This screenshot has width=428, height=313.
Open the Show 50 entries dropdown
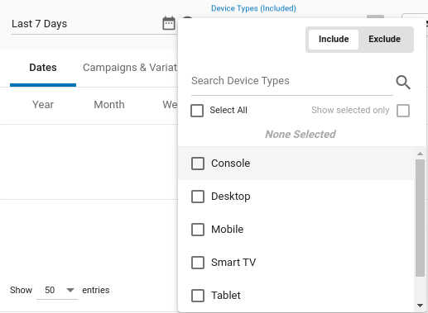[57, 290]
